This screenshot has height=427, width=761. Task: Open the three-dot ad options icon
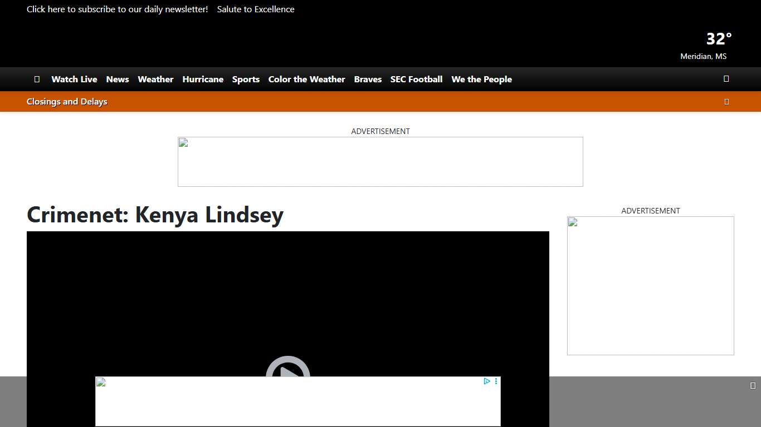496,381
